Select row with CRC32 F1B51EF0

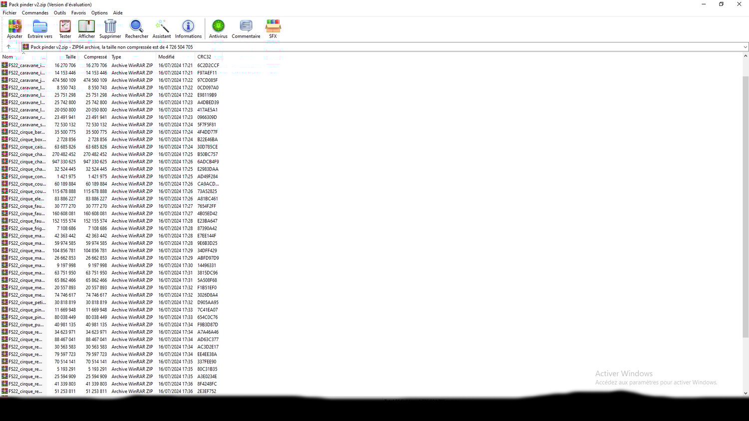[x=110, y=288]
